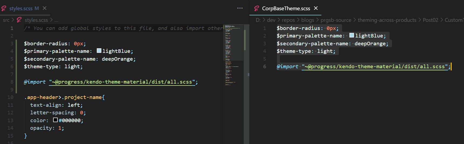Click the minimap of styles.scss editor
The height and width of the screenshot is (144, 464).
[x=233, y=55]
